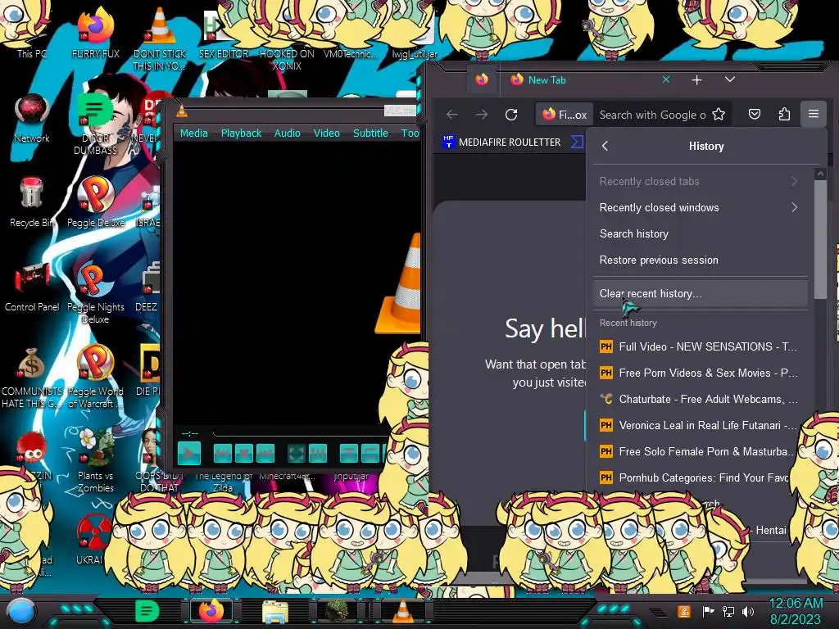This screenshot has height=629, width=839.
Task: Click the volume speaker tray icon
Action: 748,611
